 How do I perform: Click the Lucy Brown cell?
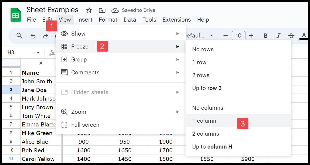[38, 107]
